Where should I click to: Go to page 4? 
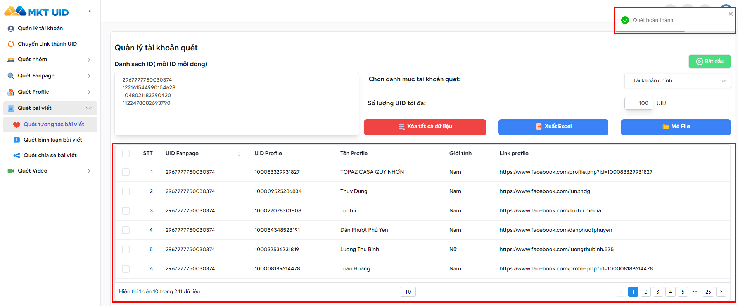671,292
